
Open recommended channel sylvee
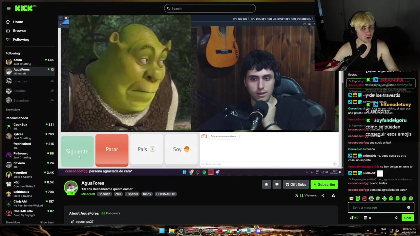pyautogui.click(x=30, y=136)
